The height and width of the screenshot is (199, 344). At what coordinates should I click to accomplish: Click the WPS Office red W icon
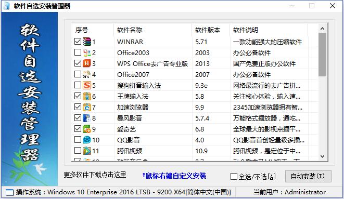(87, 63)
